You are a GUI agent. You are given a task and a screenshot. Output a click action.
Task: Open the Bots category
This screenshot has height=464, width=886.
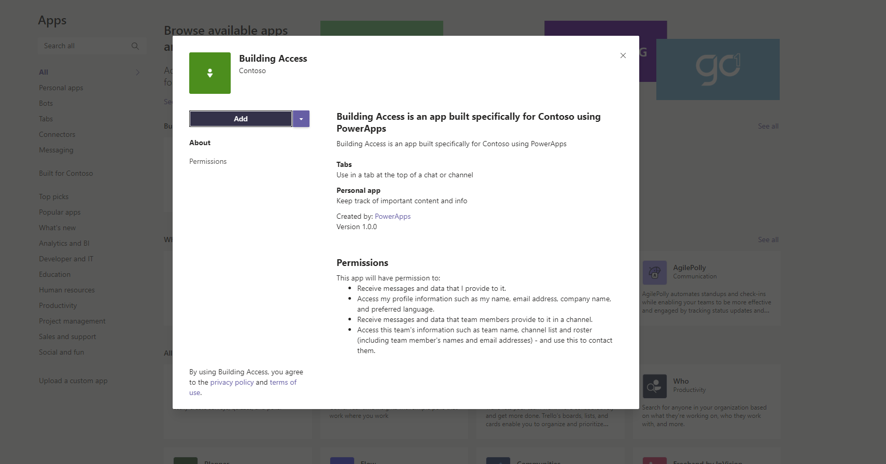click(x=46, y=103)
